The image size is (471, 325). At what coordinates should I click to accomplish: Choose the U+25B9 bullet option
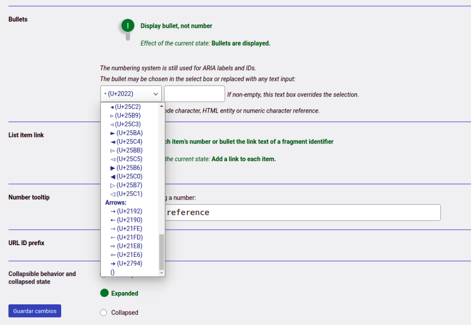(129, 116)
